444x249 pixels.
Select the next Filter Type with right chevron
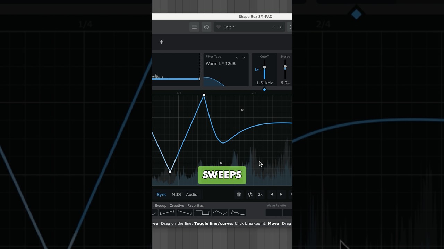pos(244,57)
